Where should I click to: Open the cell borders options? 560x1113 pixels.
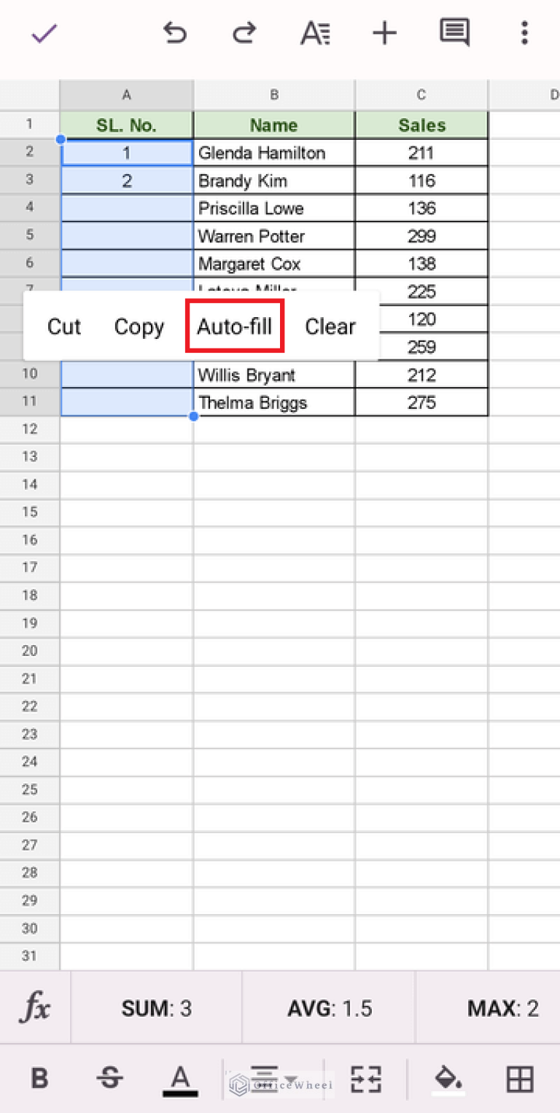click(x=520, y=1078)
